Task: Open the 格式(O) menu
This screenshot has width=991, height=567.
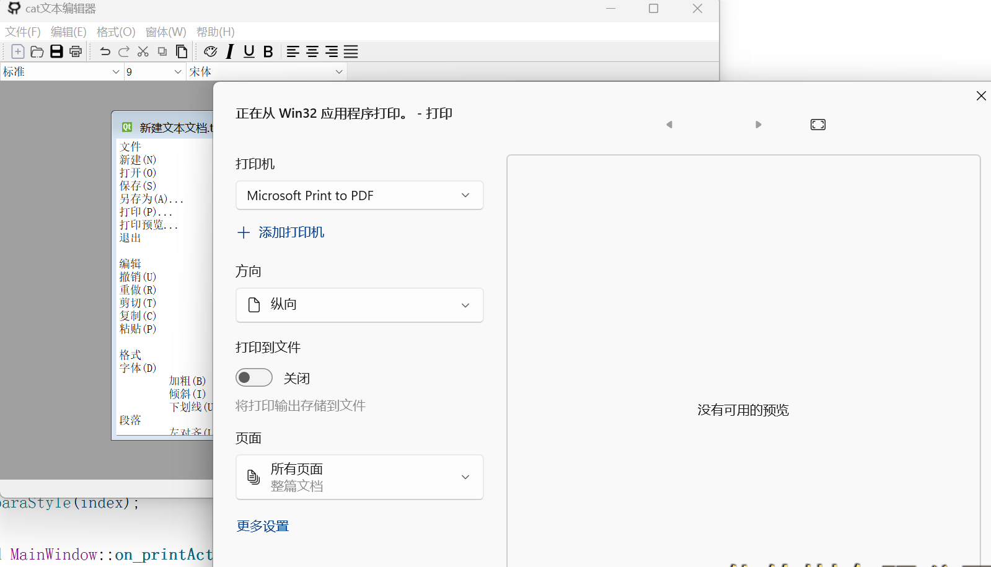Action: [116, 32]
